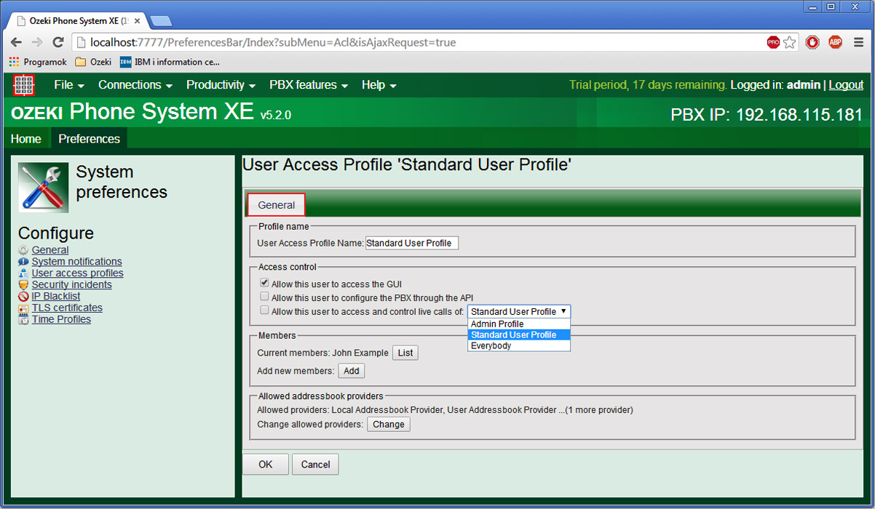The height and width of the screenshot is (509, 875).
Task: Open the User access profiles link
Action: [x=78, y=273]
